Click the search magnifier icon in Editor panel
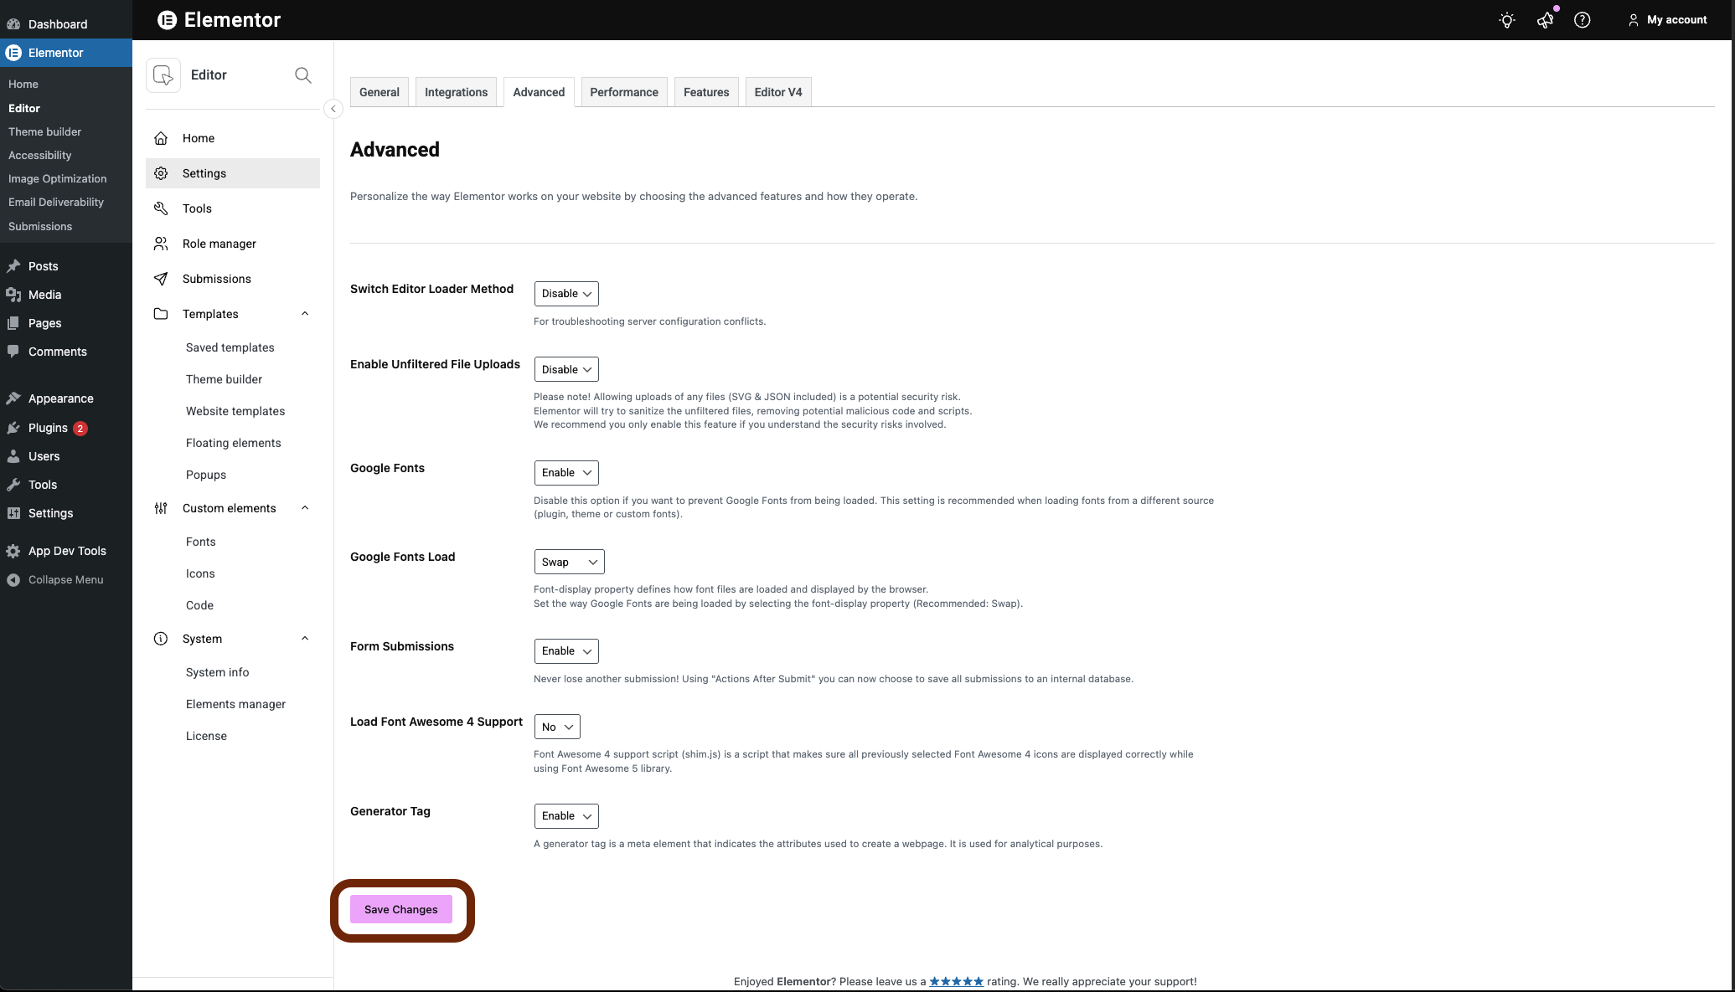 [x=303, y=75]
